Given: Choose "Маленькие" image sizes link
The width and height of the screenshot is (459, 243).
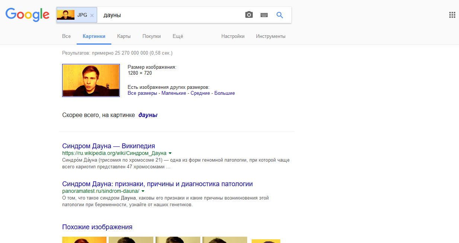Looking at the screenshot, I should [174, 93].
